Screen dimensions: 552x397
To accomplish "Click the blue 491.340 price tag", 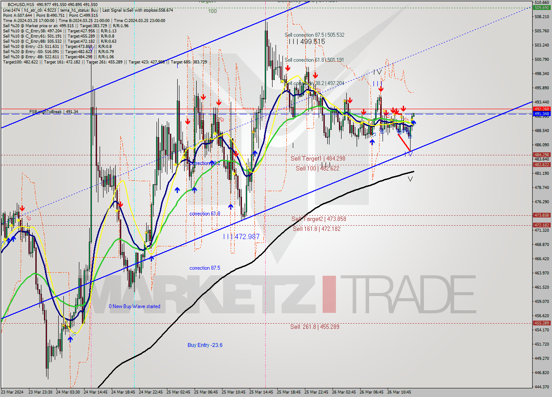I will [542, 114].
